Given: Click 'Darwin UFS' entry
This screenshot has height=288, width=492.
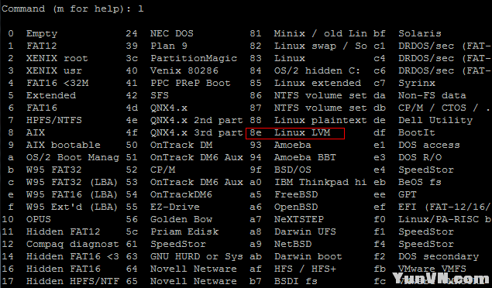Looking at the screenshot, I should point(304,231).
